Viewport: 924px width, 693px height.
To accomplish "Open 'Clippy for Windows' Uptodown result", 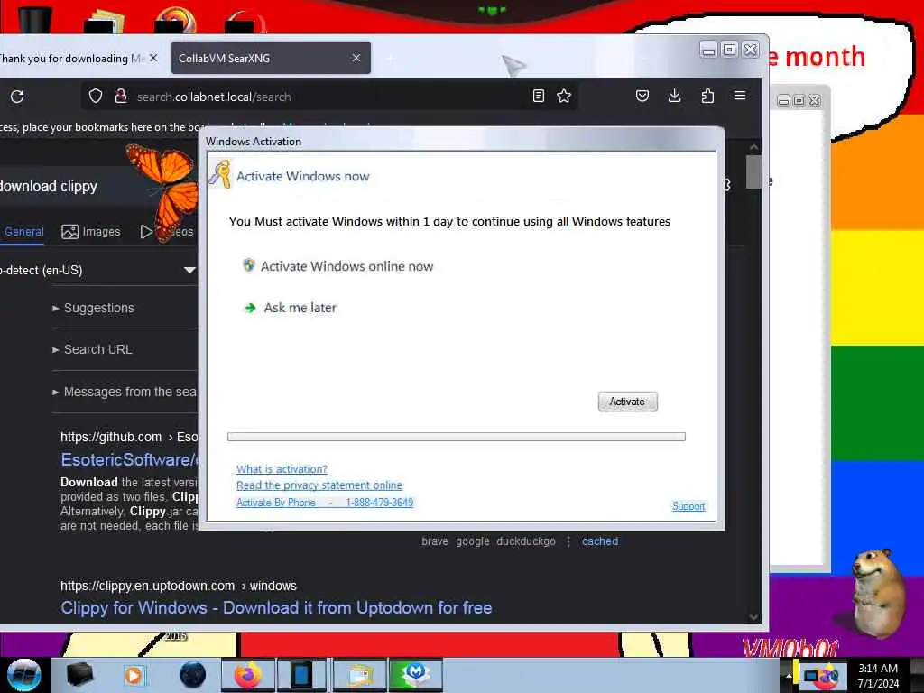I will (x=276, y=607).
